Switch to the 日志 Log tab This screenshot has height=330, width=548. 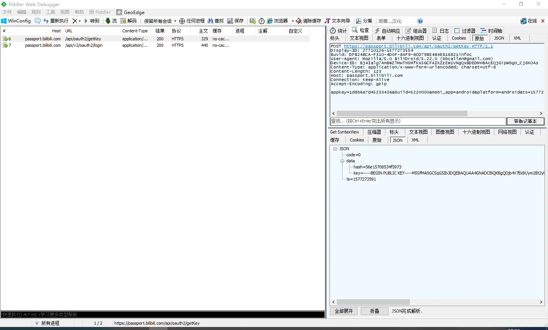[x=441, y=30]
